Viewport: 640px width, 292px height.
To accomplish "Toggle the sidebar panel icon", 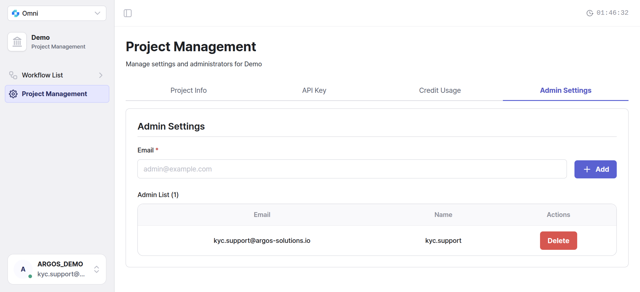I will tap(128, 13).
